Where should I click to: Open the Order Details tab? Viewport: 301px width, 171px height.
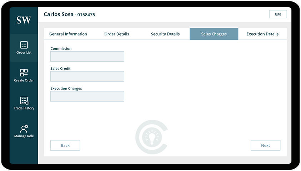coord(117,34)
